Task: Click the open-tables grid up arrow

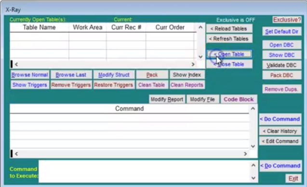Action: (200, 27)
